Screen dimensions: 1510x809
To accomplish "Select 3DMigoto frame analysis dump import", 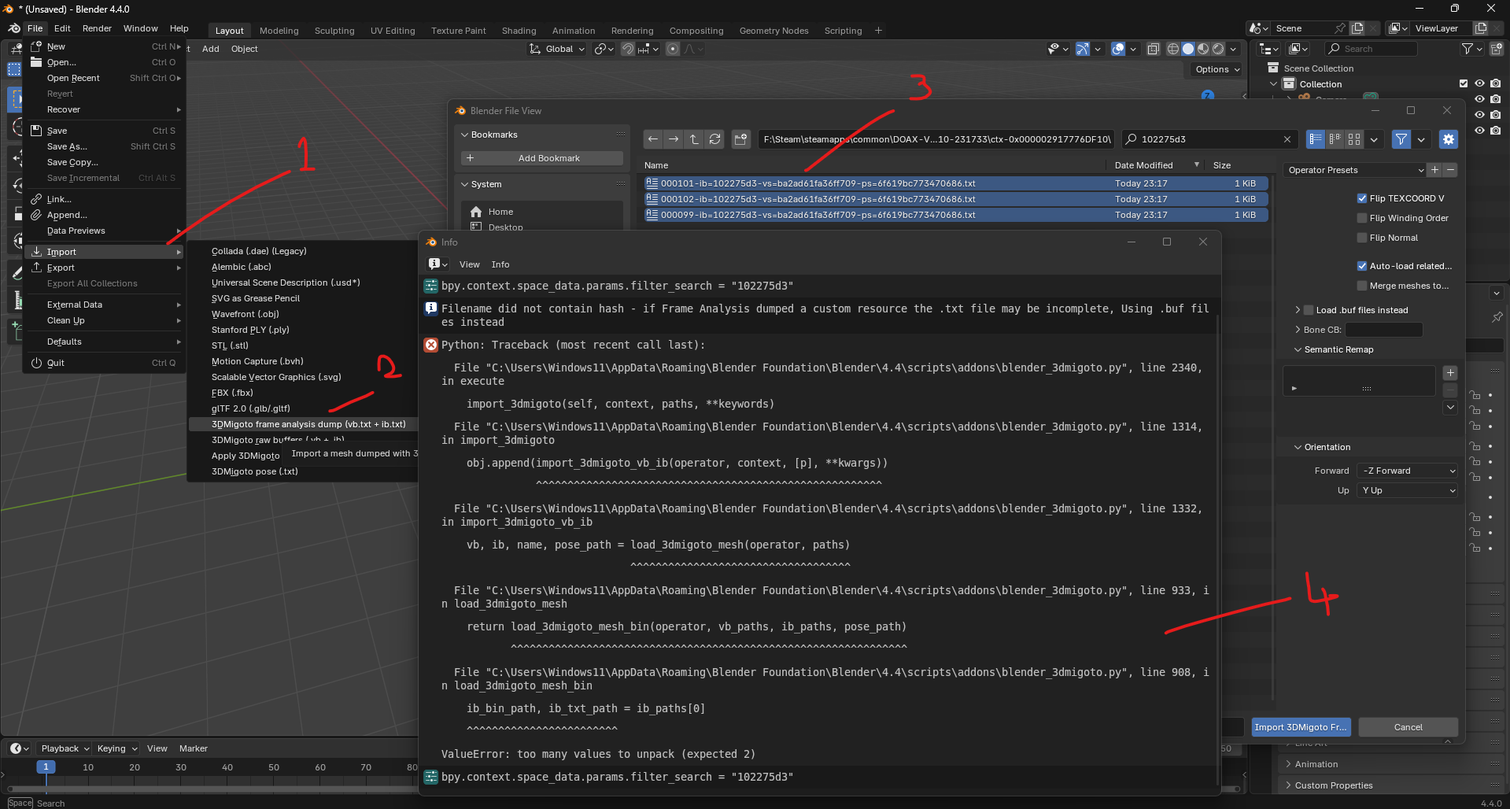I will (303, 424).
